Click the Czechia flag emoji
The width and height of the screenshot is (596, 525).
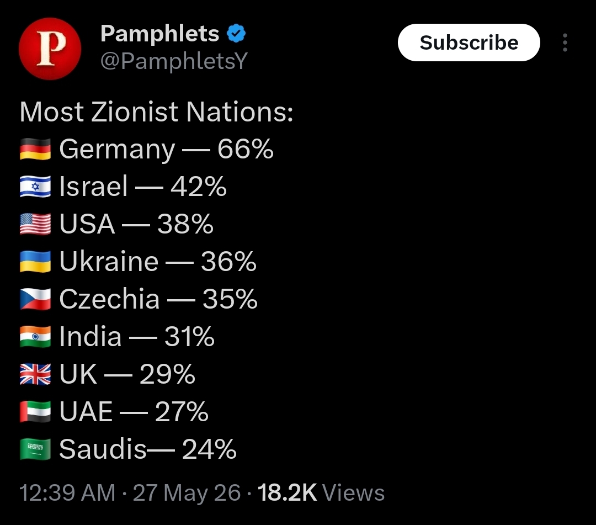pyautogui.click(x=35, y=299)
